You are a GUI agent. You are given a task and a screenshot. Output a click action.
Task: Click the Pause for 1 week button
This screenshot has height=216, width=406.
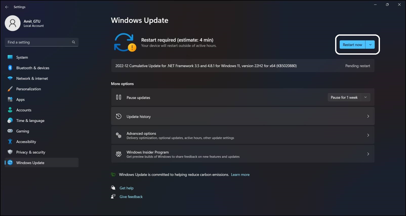[344, 97]
